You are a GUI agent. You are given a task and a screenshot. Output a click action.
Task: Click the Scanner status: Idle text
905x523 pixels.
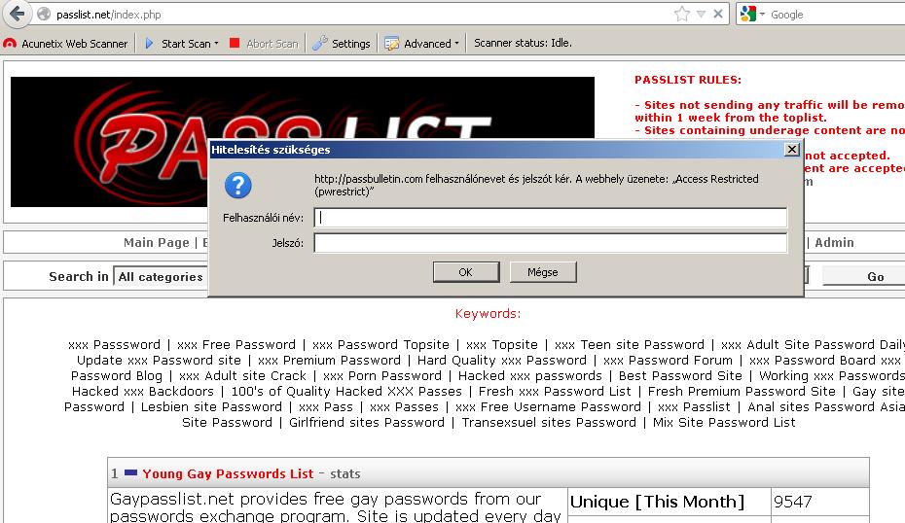click(x=523, y=43)
